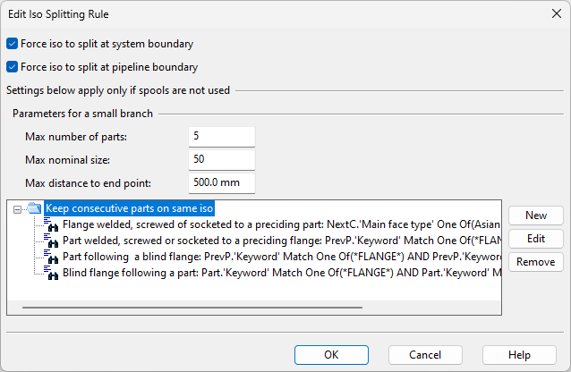Focus the Max nominal size input
The width and height of the screenshot is (571, 372).
(222, 160)
